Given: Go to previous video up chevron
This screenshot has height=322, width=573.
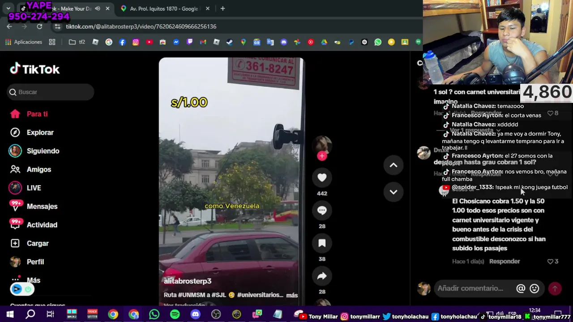Looking at the screenshot, I should click(393, 165).
